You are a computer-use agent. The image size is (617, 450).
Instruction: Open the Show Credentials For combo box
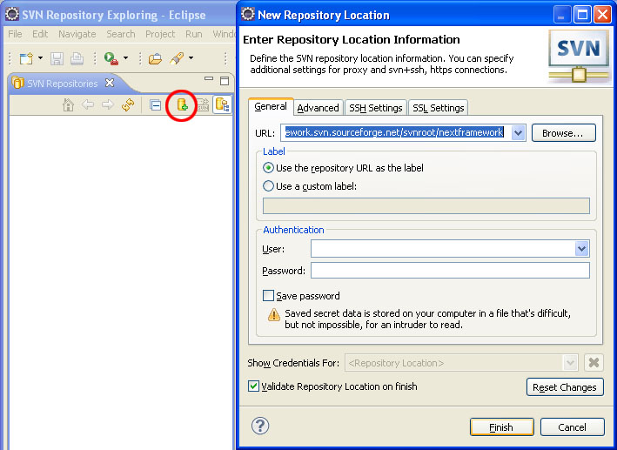tap(461, 363)
